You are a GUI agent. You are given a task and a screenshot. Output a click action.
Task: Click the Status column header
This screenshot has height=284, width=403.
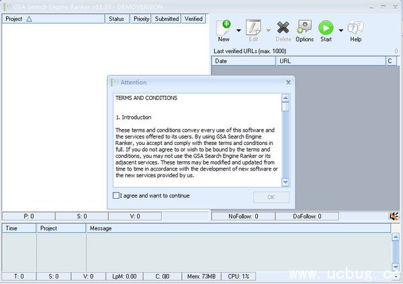coord(118,19)
